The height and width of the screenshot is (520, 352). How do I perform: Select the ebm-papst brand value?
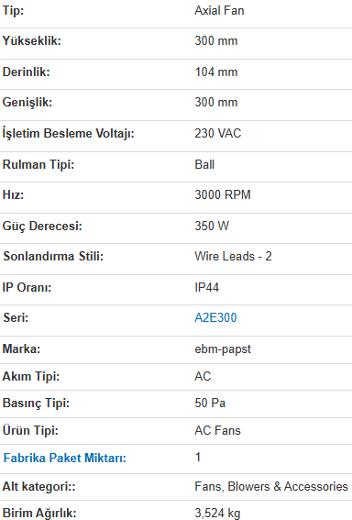tap(223, 349)
